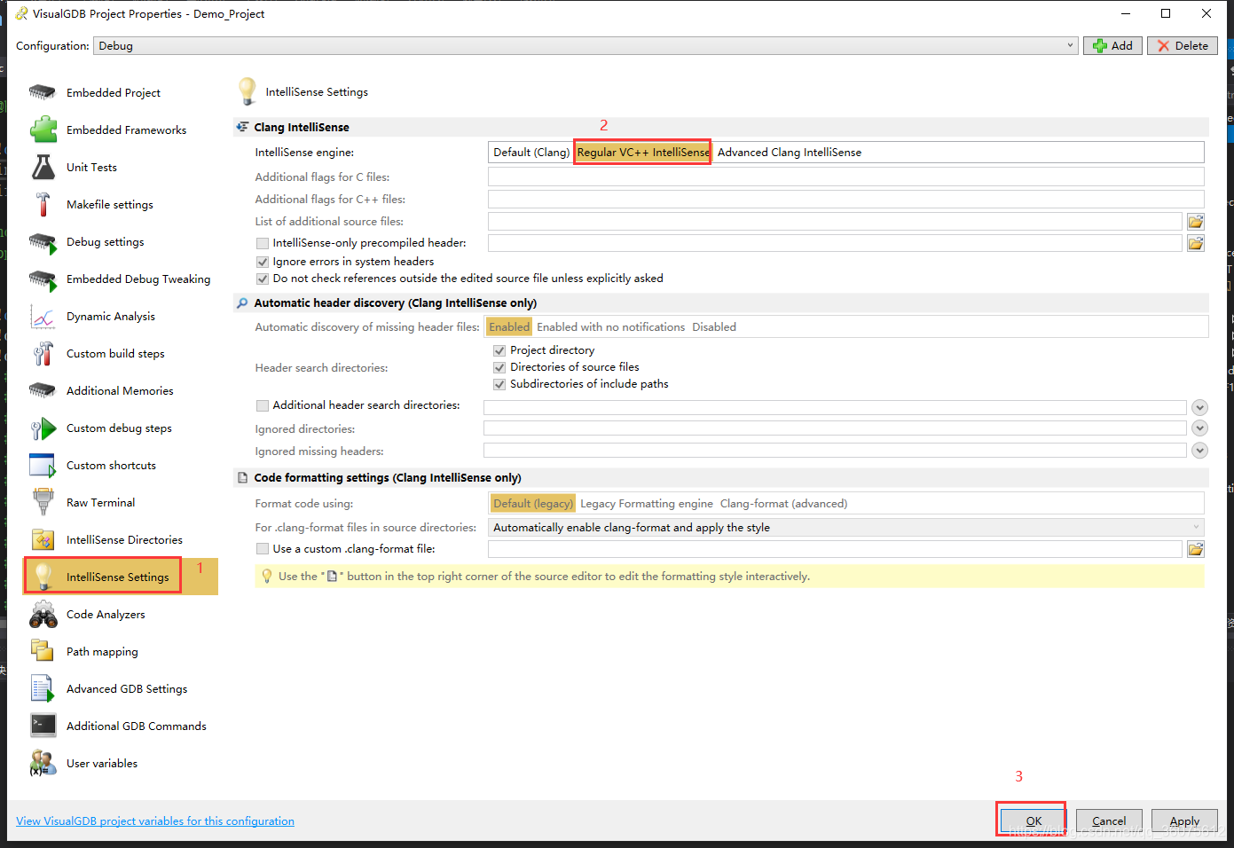Browse for custom .clang-format file
The height and width of the screenshot is (848, 1234).
1196,549
